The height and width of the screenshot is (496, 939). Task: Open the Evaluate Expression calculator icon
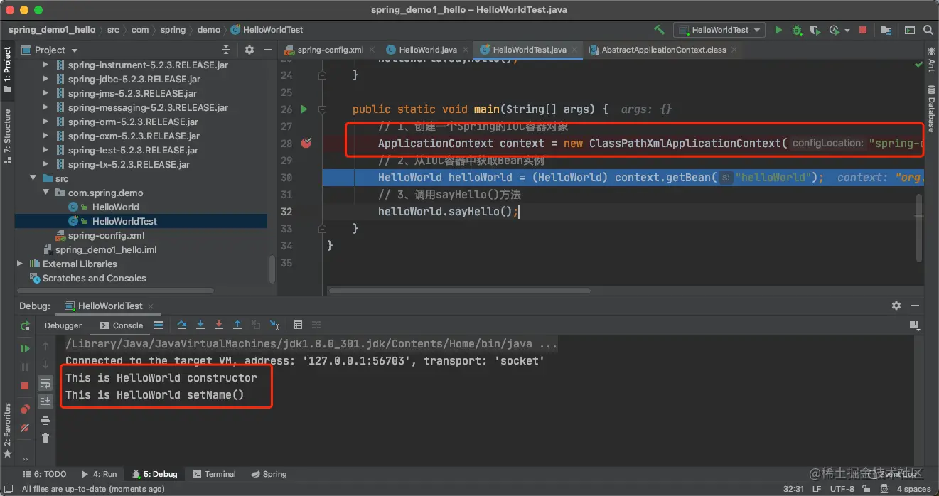tap(298, 325)
